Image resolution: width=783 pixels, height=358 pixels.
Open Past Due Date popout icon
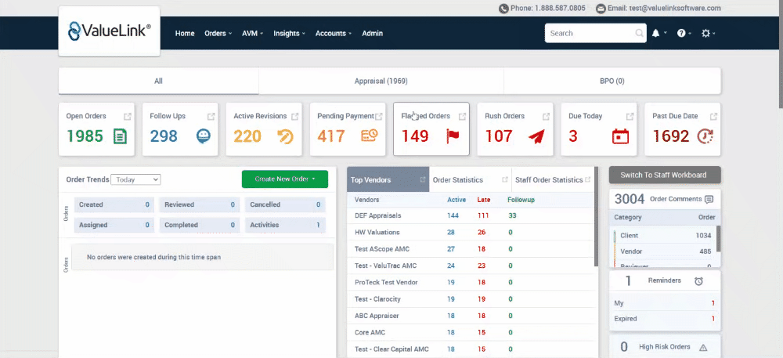click(x=714, y=117)
